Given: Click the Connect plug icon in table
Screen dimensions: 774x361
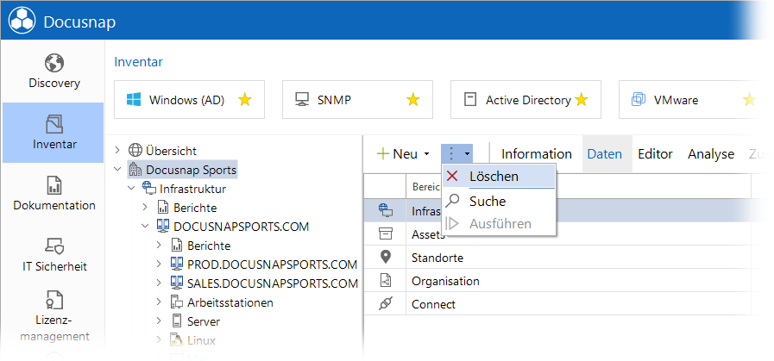Looking at the screenshot, I should coord(386,304).
